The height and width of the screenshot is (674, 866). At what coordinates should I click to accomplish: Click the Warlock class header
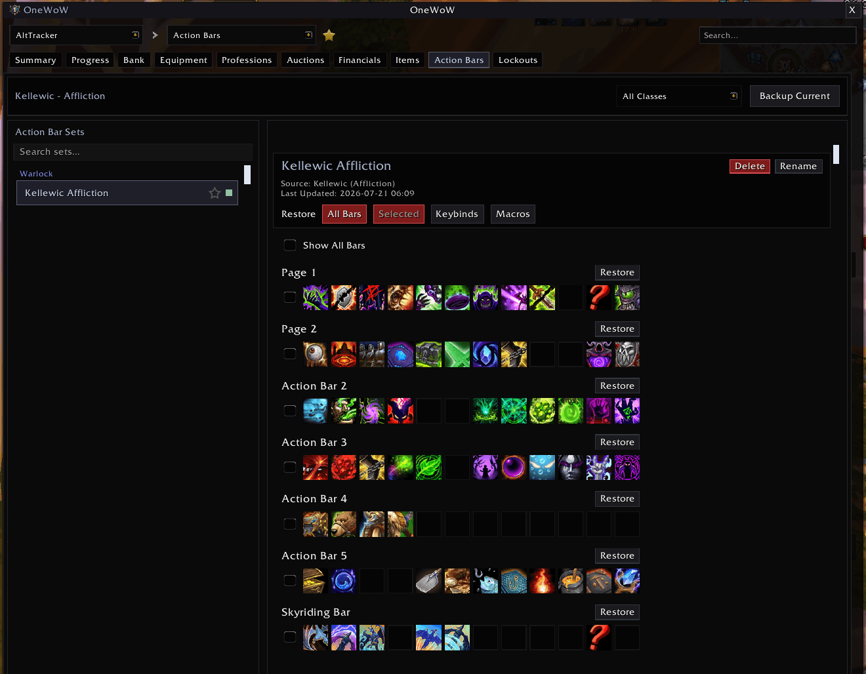[x=36, y=174]
